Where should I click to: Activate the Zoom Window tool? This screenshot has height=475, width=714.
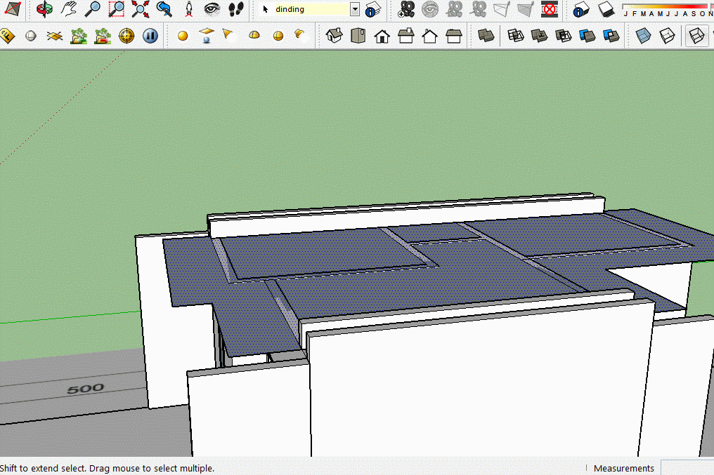point(116,10)
